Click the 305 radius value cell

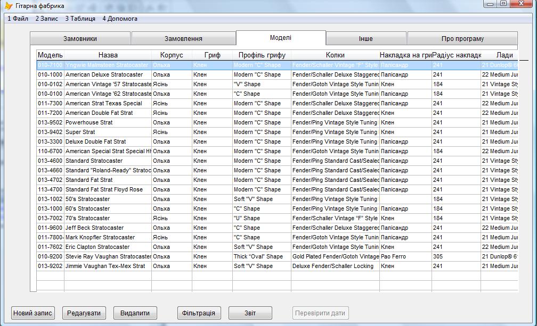pyautogui.click(x=456, y=256)
